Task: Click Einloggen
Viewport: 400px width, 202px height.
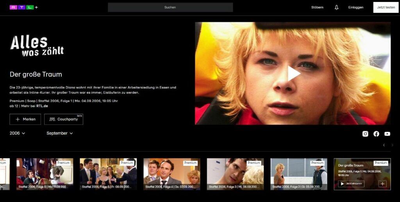Action: point(355,7)
